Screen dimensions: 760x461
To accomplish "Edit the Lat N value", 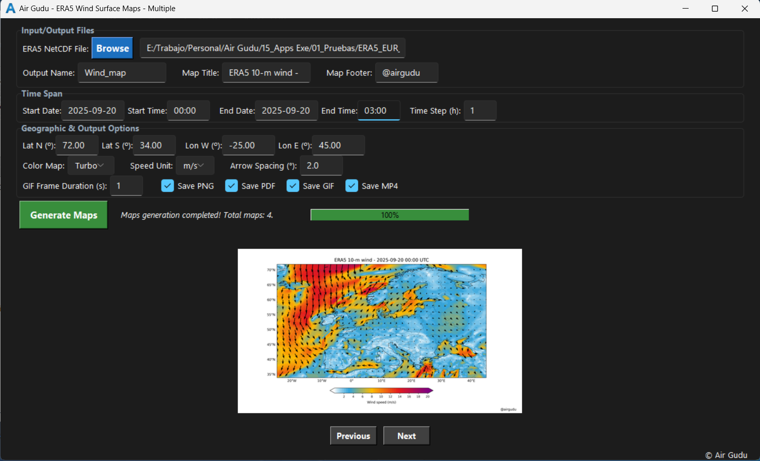I will pos(77,146).
